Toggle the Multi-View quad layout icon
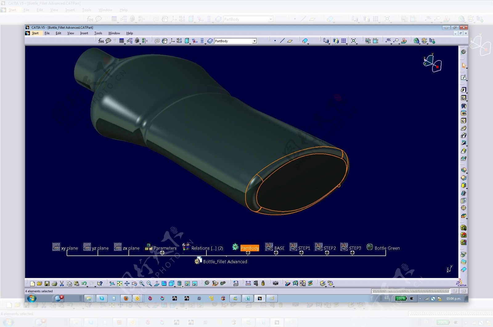Viewport: 493px width, 327px height. 164,283
